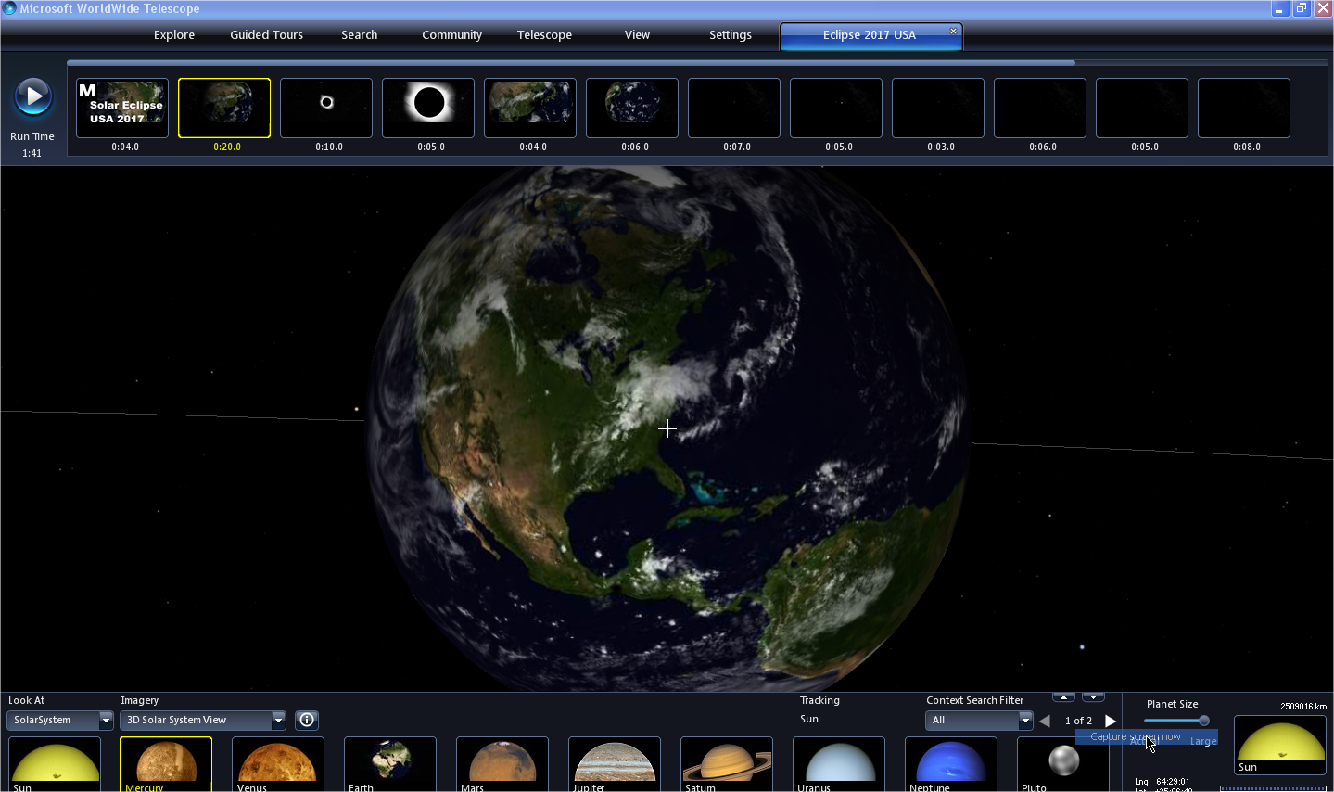Viewport: 1334px width, 792px height.
Task: Select the Solar Eclipse USA 2017 title slide
Action: pos(122,108)
